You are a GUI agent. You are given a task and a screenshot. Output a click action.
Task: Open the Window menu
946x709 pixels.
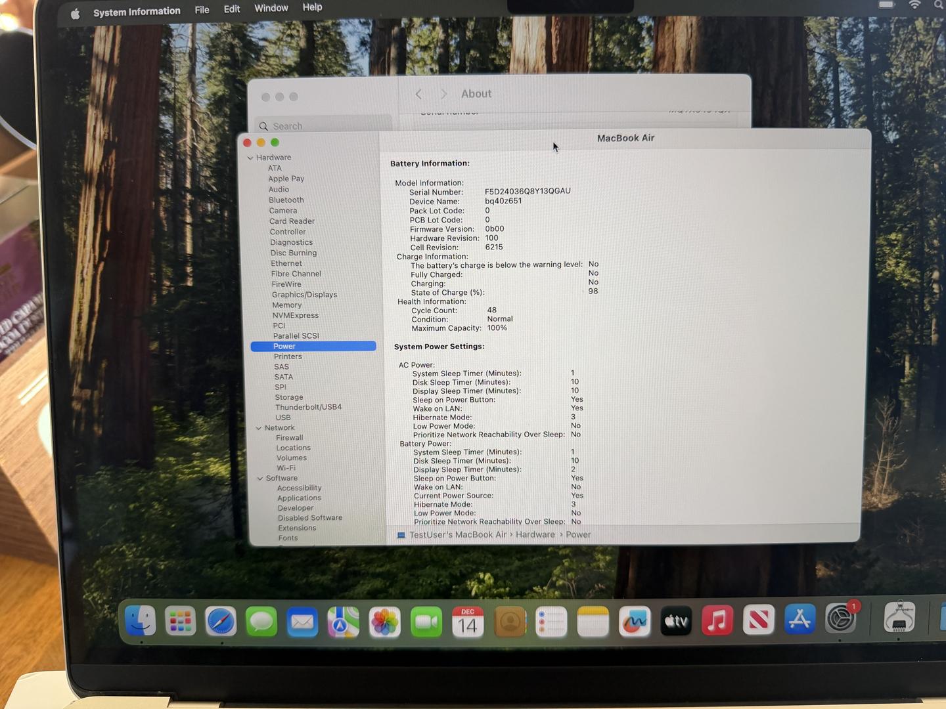pyautogui.click(x=271, y=8)
